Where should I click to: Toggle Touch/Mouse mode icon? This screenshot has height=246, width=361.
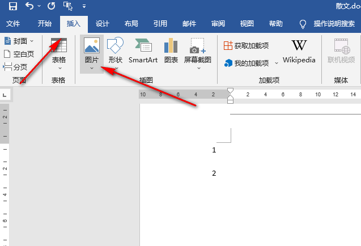click(x=68, y=6)
